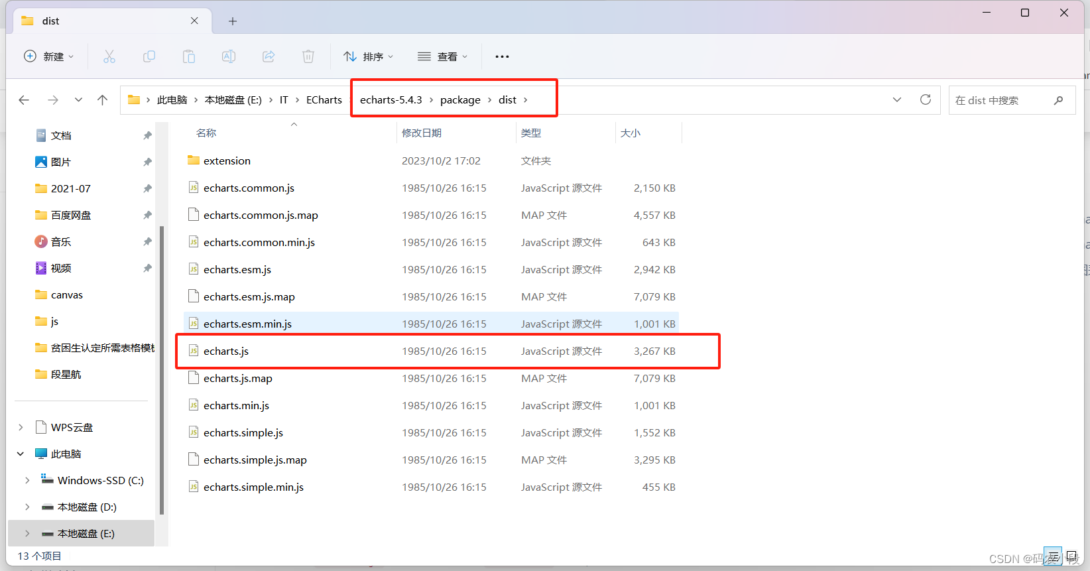Sort by 修改日期 column header
This screenshot has width=1090, height=571.
(422, 133)
